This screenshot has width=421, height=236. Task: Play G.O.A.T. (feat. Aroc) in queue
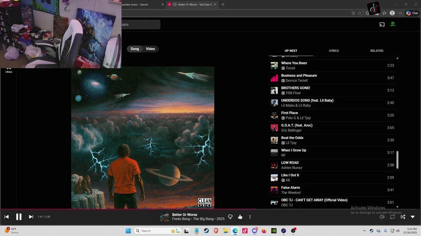[x=332, y=128]
